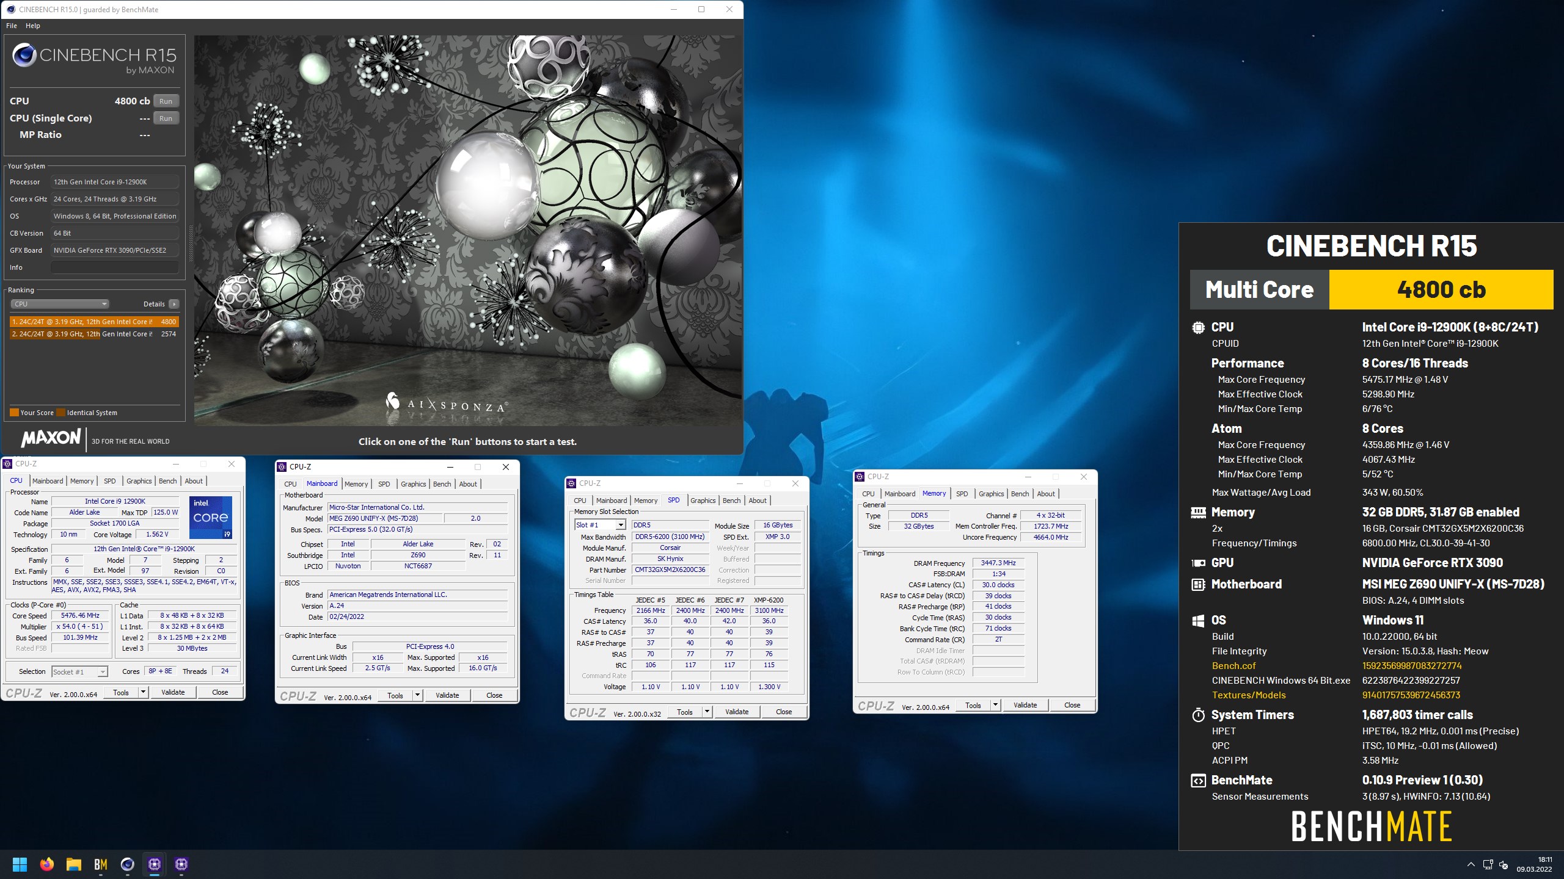This screenshot has width=1564, height=879.
Task: Open BenchMate from the taskbar
Action: (x=100, y=864)
